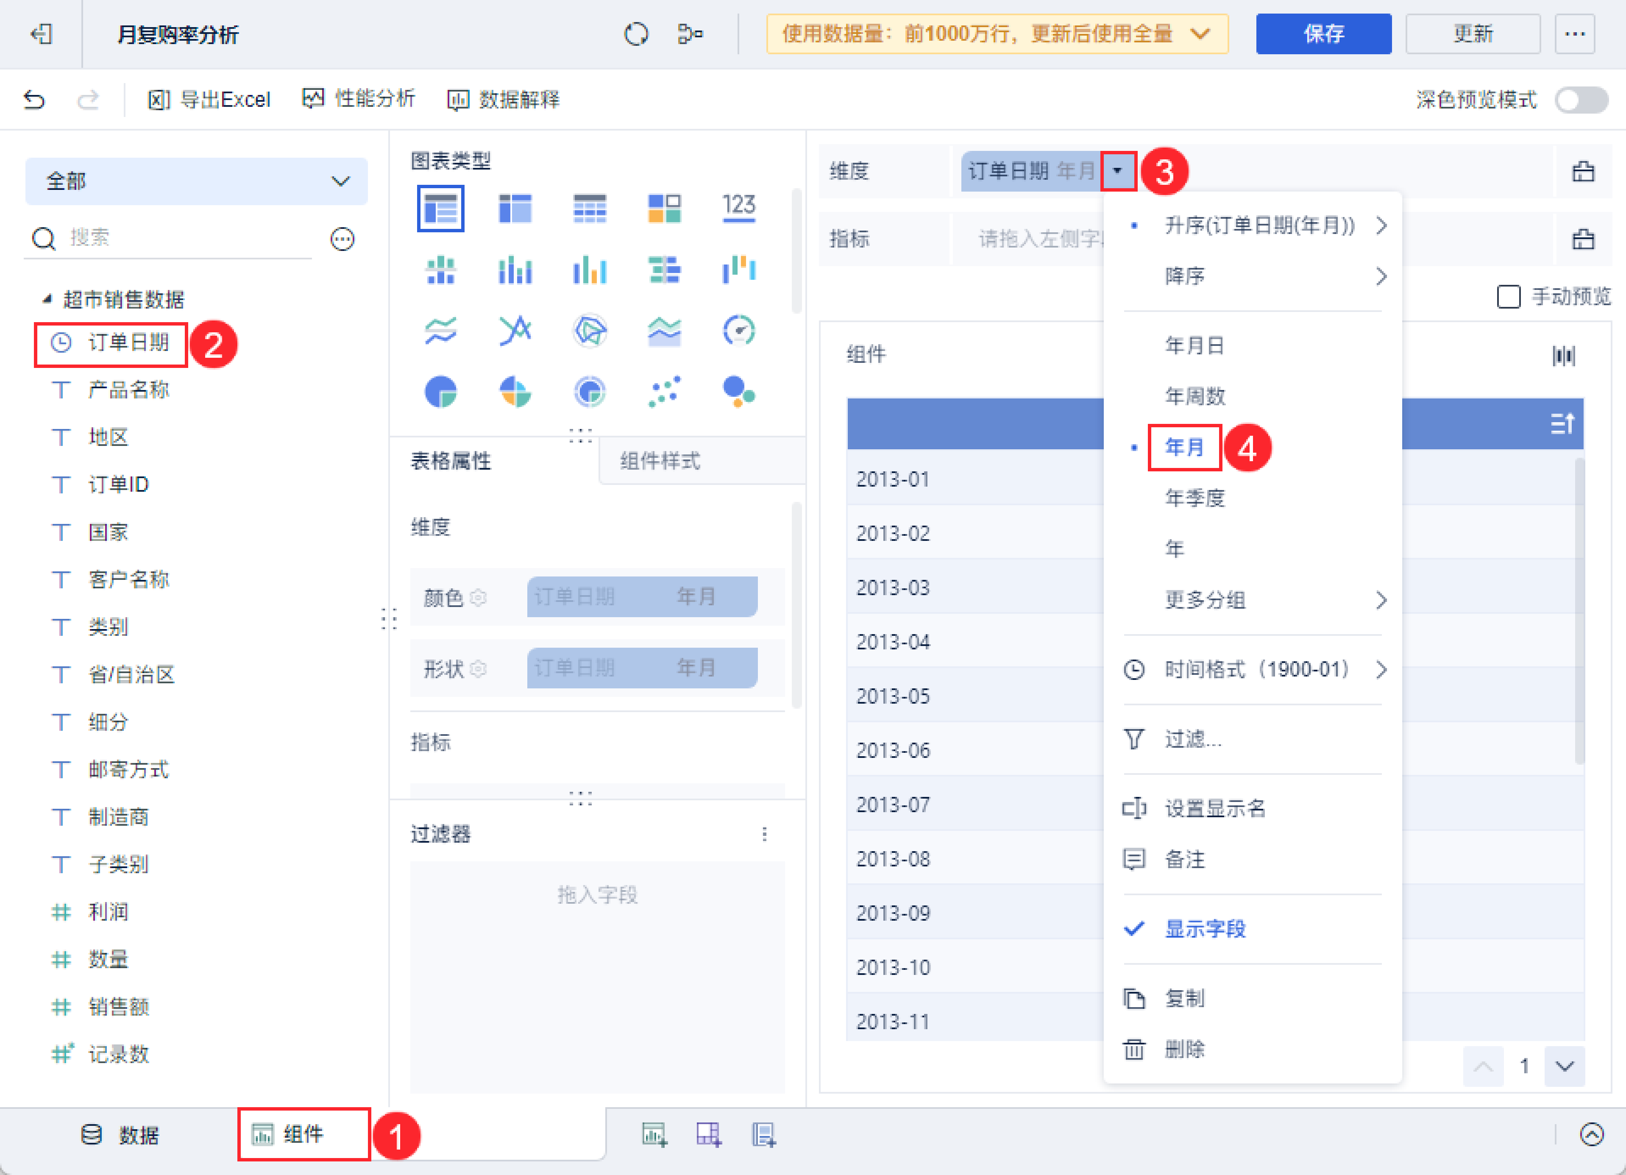
Task: Click the undo arrow icon
Action: pyautogui.click(x=33, y=100)
